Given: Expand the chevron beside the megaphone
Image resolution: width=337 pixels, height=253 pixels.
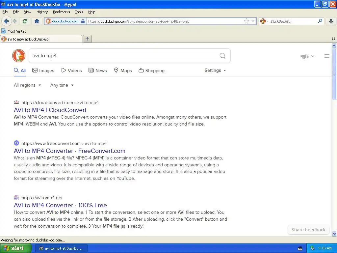Looking at the screenshot, I should pos(313,56).
